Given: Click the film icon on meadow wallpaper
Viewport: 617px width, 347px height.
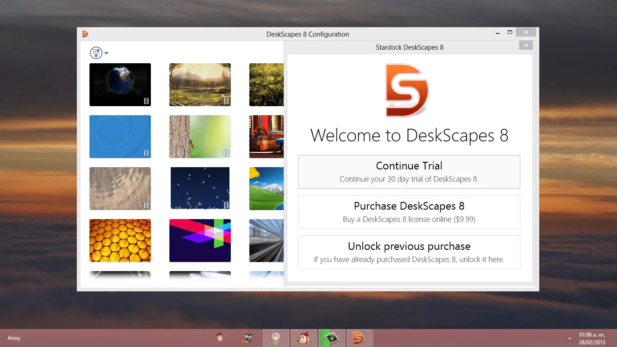Looking at the screenshot, I should (226, 101).
